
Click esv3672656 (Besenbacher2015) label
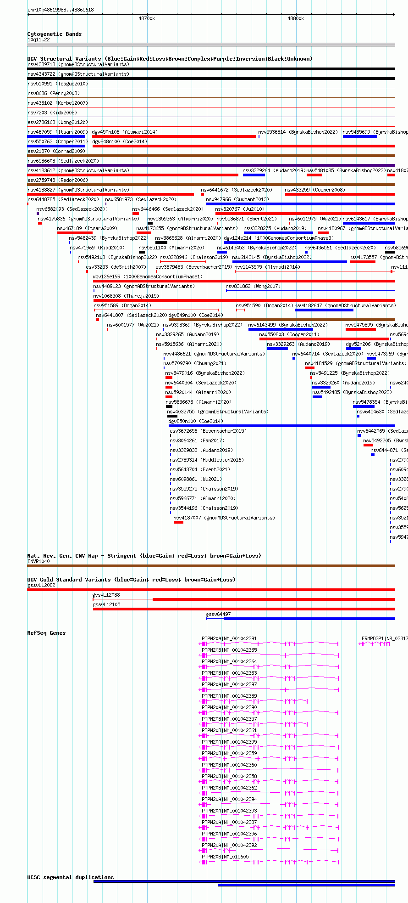[x=208, y=431]
